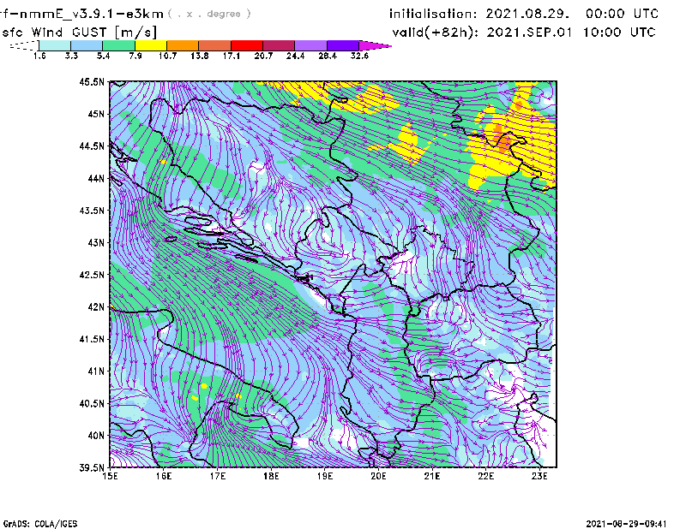Click the light purple legend swatch
Screen dimensions: 686x529
(310, 45)
